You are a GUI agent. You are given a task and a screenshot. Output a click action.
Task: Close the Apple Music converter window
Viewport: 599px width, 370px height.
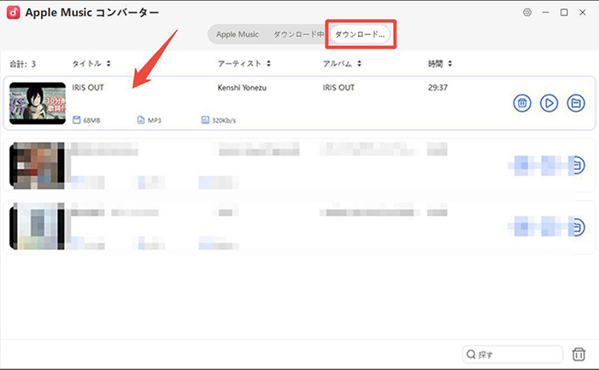coord(582,12)
